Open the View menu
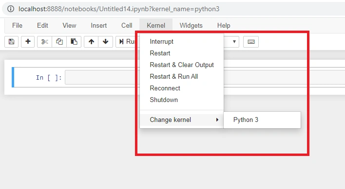The image size is (345, 189). coord(69,25)
